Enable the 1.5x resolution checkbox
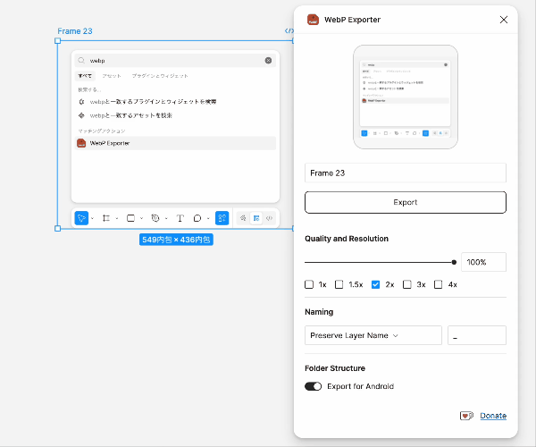 point(339,284)
